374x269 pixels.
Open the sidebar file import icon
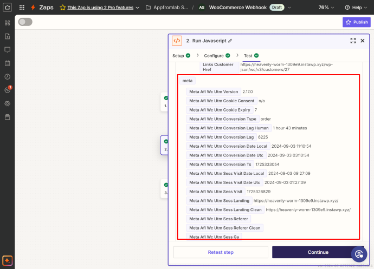click(x=8, y=36)
